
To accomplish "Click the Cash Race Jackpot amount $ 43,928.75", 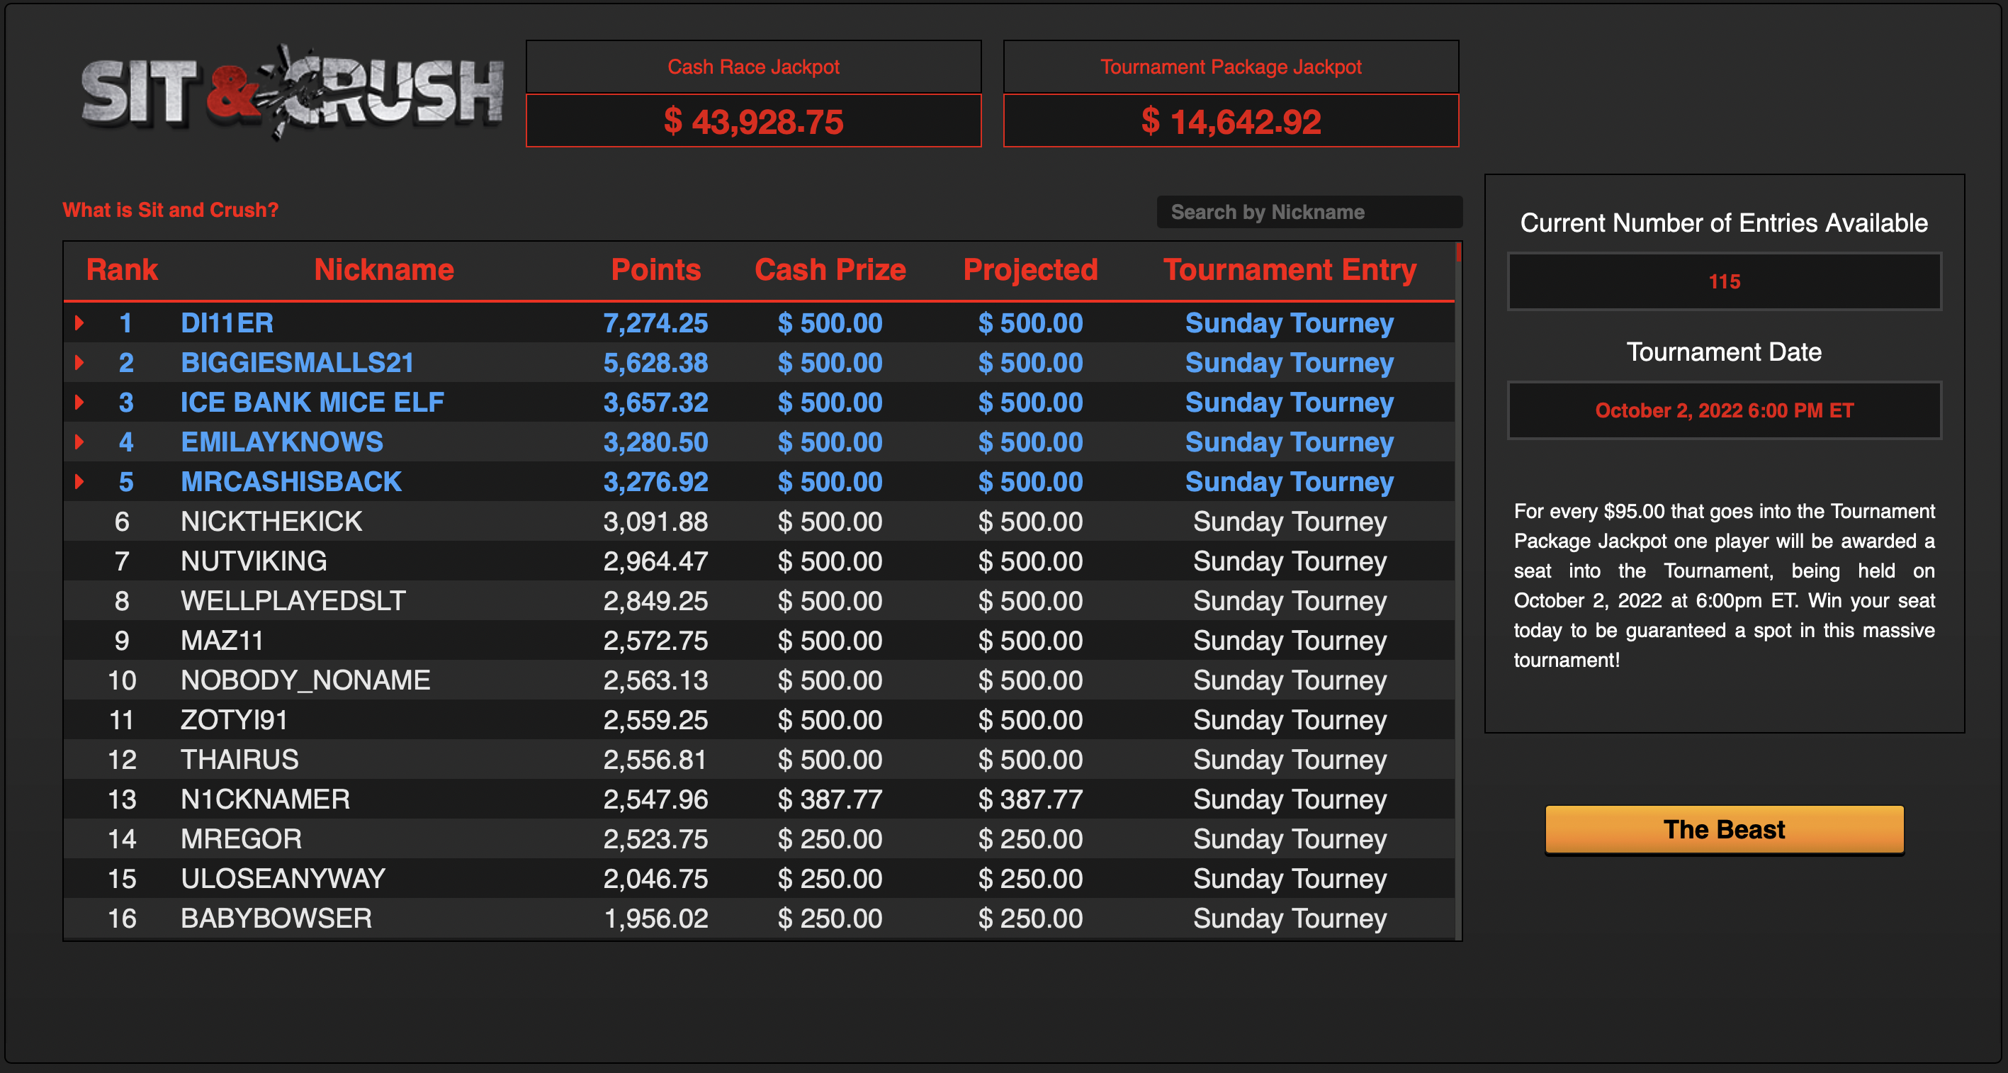I will 753,121.
